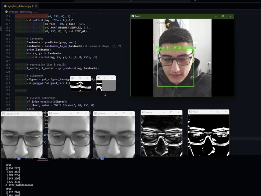Viewport: 261px width, 196px height.
Task: Close the orijinal window
Action: (x=86, y=113)
